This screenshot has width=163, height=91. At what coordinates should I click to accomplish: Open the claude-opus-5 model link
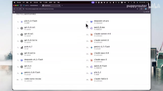(100, 59)
